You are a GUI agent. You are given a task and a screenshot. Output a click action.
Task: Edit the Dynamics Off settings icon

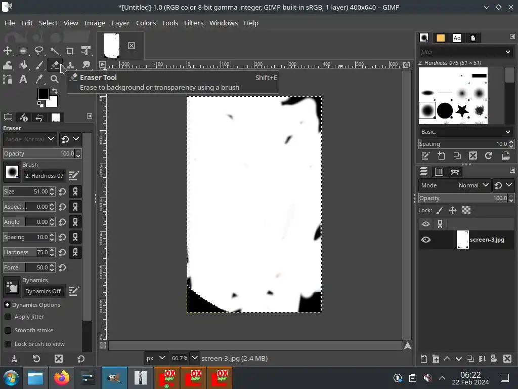[x=74, y=291]
